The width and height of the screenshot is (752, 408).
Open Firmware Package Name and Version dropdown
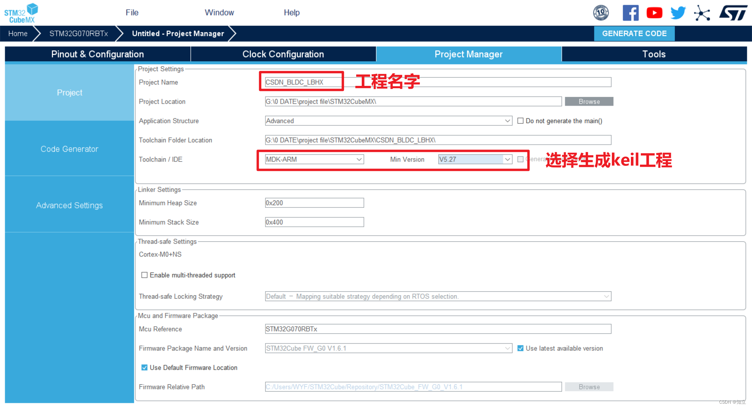click(x=389, y=348)
